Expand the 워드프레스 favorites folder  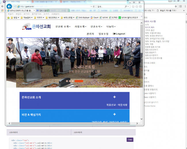(x=52, y=18)
